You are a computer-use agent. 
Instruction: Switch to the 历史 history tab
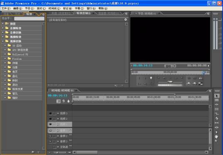tap(17, 14)
